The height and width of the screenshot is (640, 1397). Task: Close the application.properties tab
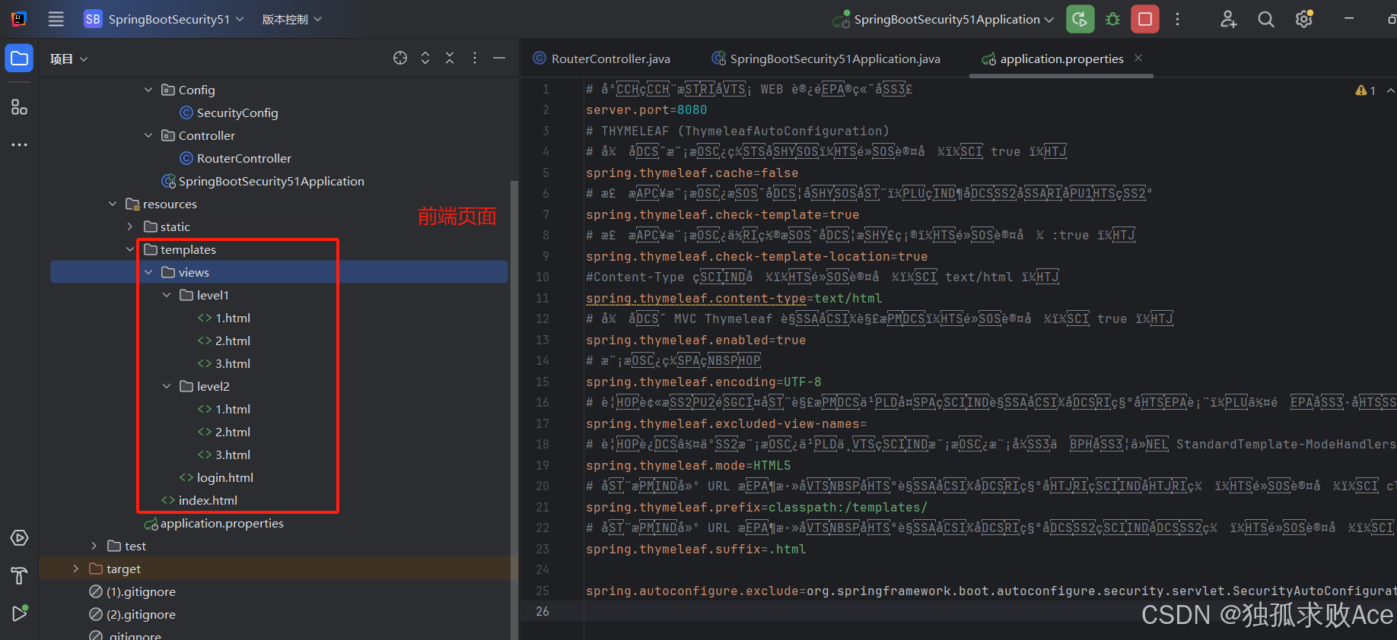(x=1138, y=58)
